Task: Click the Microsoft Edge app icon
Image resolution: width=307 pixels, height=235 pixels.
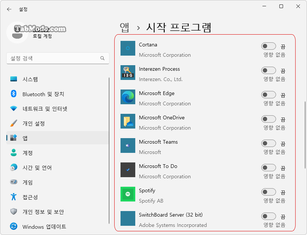Action: 128,97
